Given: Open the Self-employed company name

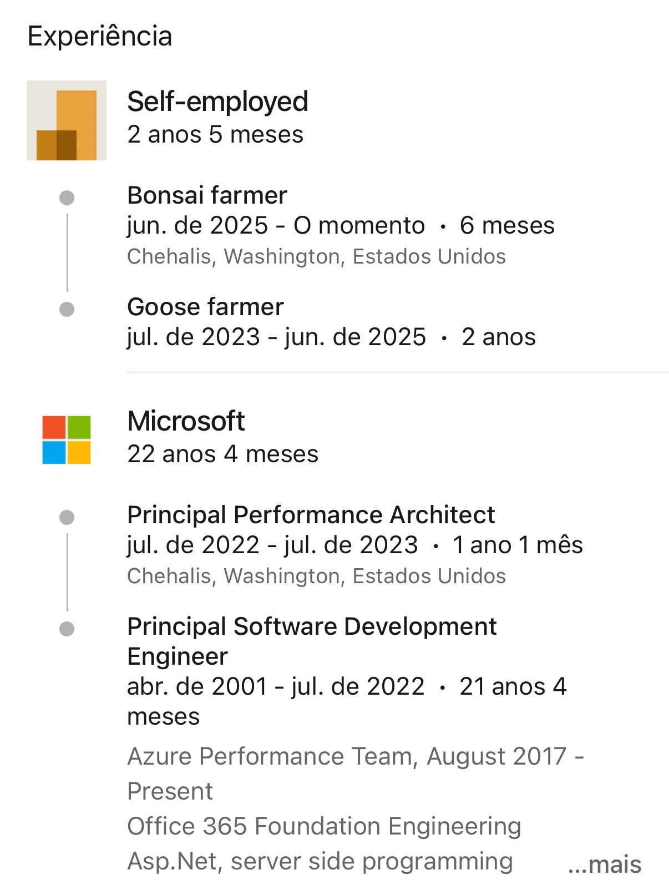Looking at the screenshot, I should click(x=217, y=102).
